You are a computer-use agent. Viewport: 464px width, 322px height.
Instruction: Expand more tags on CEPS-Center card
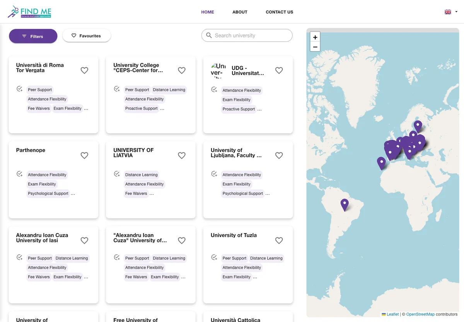tap(162, 109)
